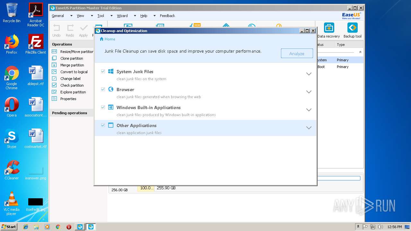
Task: Toggle Windows Built-in Applications checkbox
Action: click(103, 107)
